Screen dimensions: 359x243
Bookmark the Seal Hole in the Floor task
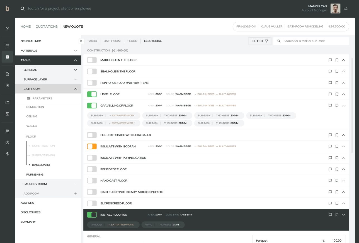[337, 71]
